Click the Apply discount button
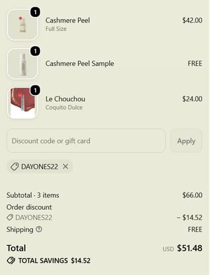 pos(186,141)
